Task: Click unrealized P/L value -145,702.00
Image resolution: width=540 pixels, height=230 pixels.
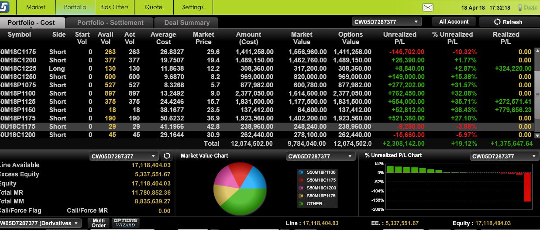Action: click(406, 51)
